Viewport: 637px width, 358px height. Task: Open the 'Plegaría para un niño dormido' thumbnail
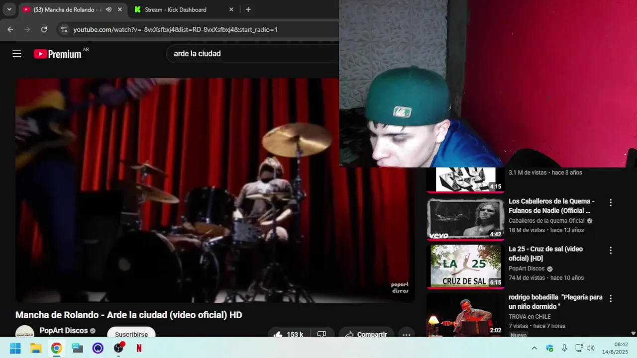pyautogui.click(x=465, y=315)
